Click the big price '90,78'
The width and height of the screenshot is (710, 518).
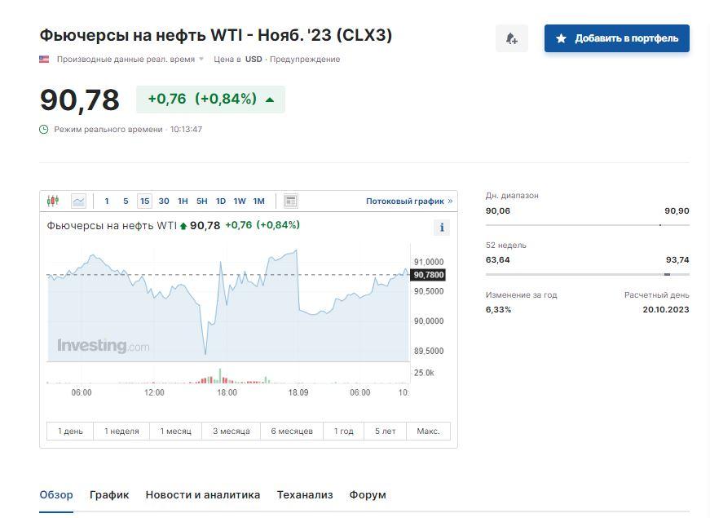click(80, 100)
